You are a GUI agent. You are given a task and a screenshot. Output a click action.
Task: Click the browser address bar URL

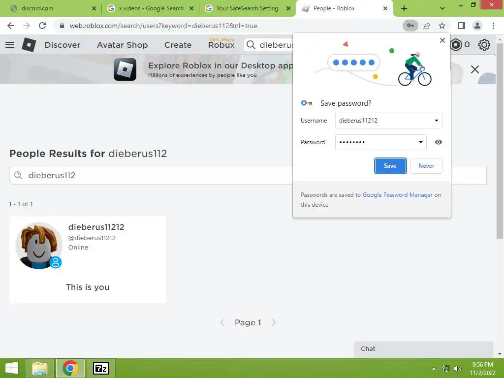pyautogui.click(x=163, y=26)
